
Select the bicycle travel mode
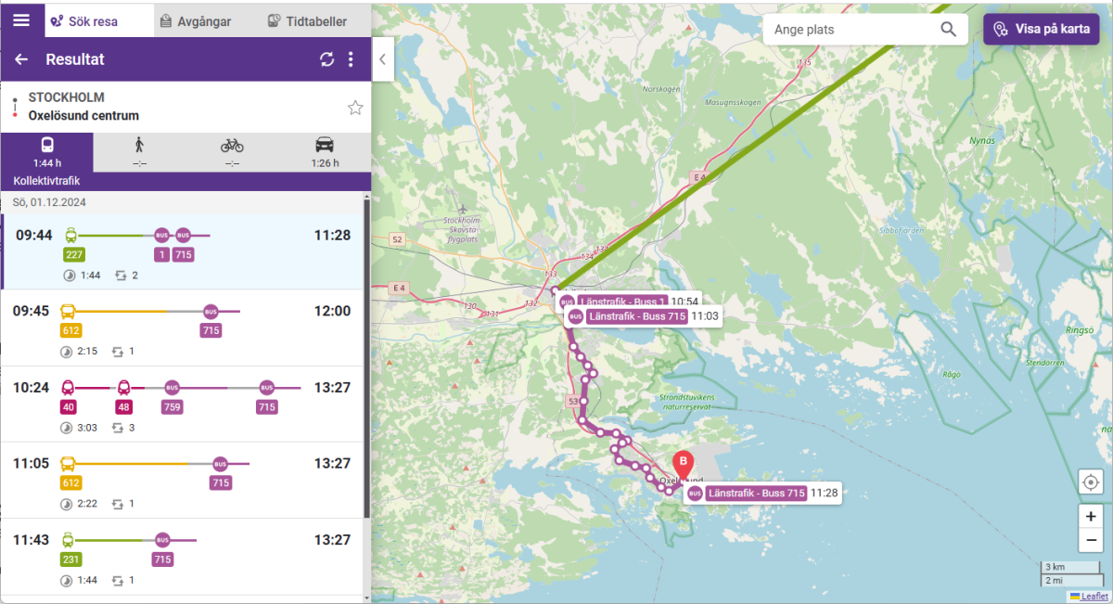pyautogui.click(x=232, y=152)
